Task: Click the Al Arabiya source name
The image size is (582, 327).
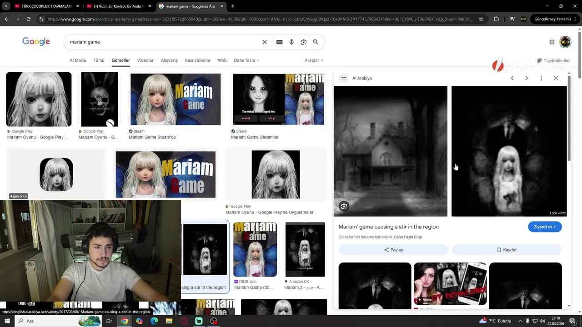Action: 362,78
